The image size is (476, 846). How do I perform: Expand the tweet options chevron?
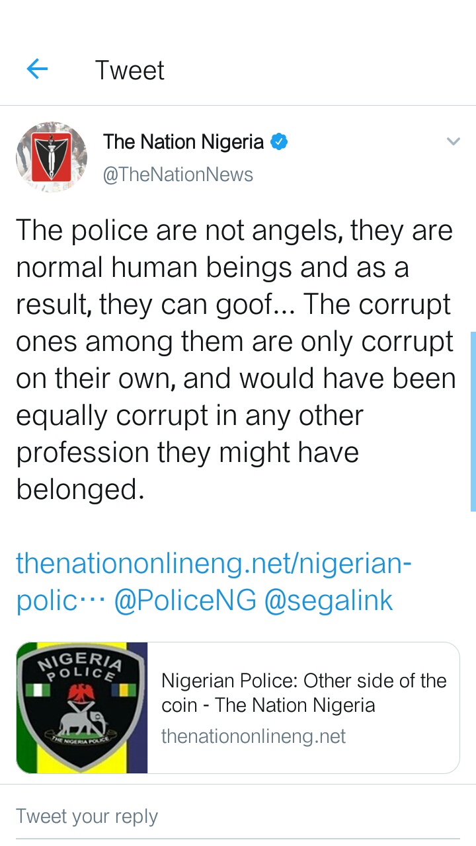pyautogui.click(x=453, y=141)
